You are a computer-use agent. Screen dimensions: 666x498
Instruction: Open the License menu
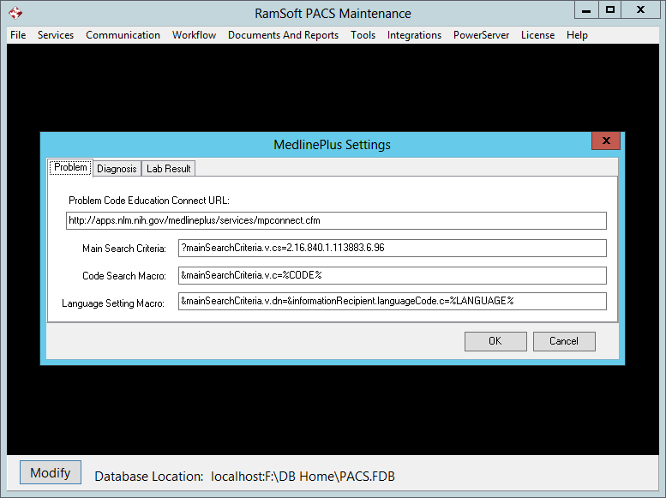click(x=537, y=35)
